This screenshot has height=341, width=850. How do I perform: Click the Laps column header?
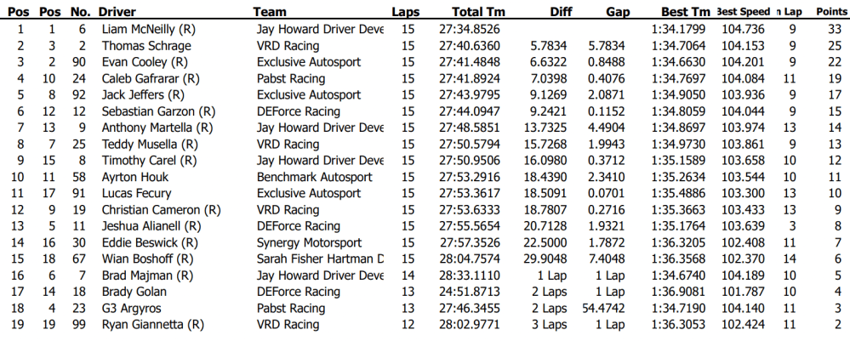[x=406, y=13]
